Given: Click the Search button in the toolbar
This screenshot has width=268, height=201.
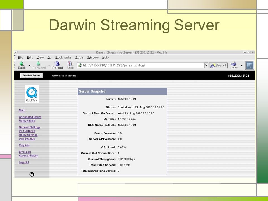Looking at the screenshot, I should pos(218,65).
